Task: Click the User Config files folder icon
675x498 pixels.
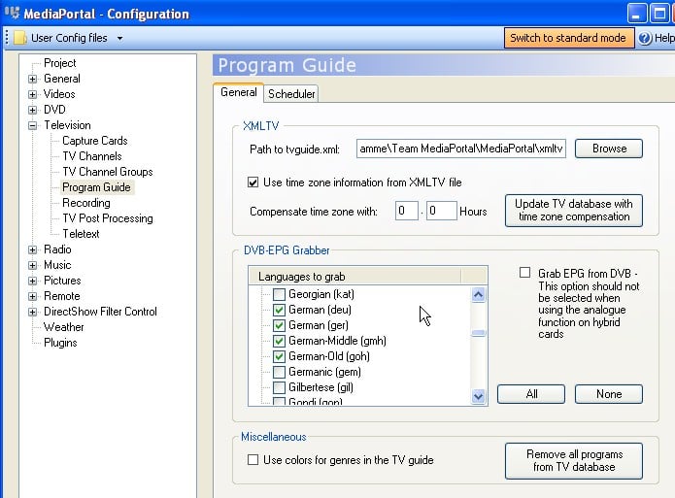Action: (x=19, y=38)
